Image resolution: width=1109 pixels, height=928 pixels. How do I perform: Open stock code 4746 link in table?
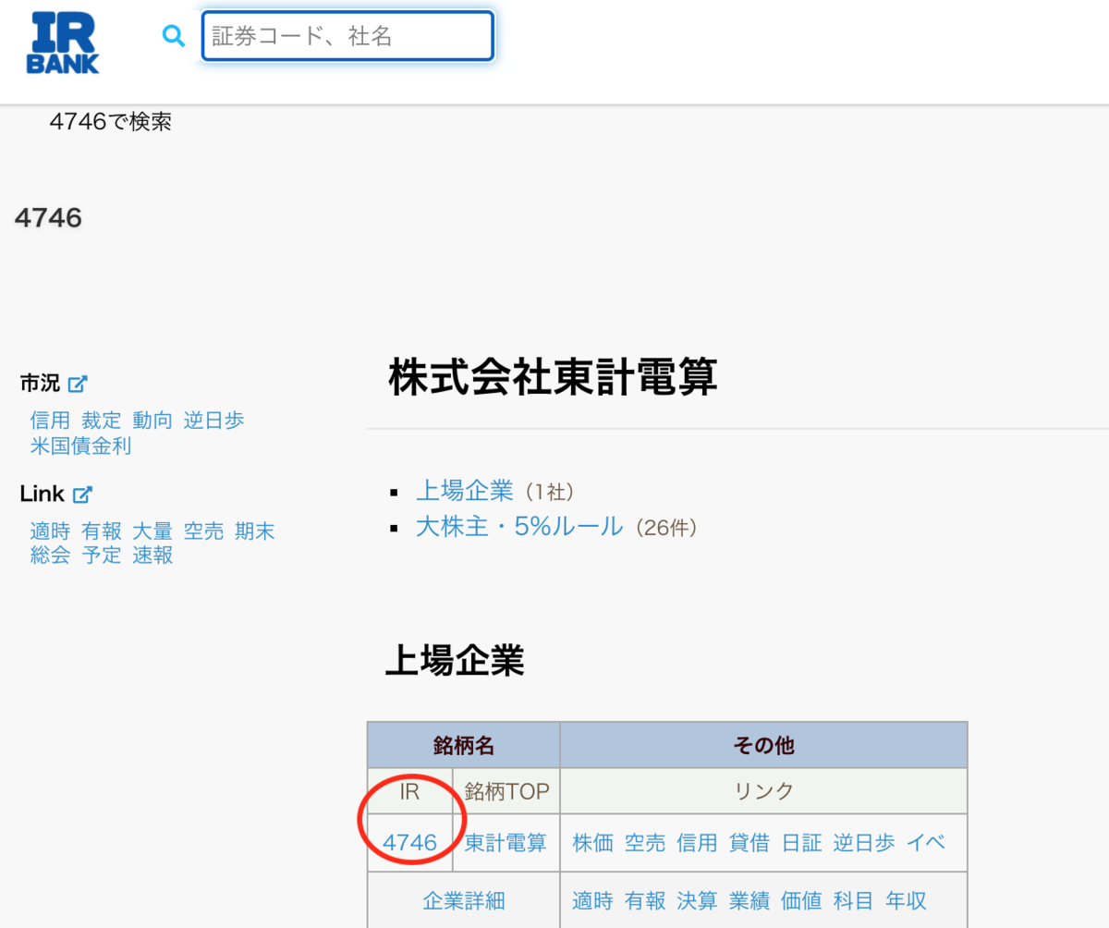[409, 843]
